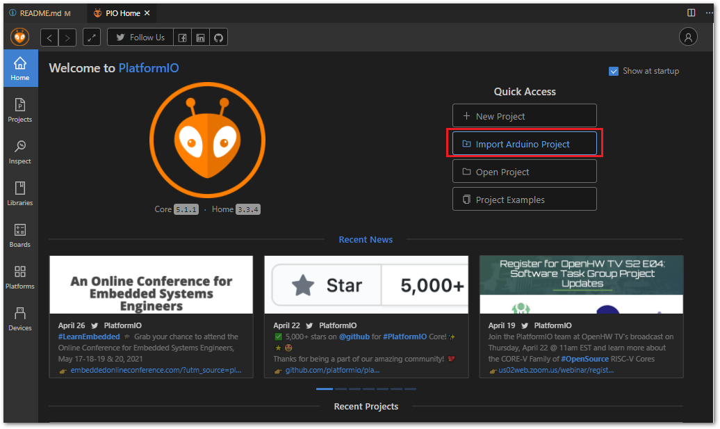Click the GitHub icon in toolbar

coord(218,38)
